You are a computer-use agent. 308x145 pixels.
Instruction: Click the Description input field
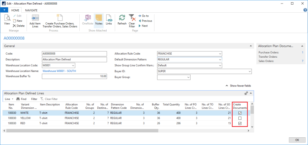click(74, 60)
